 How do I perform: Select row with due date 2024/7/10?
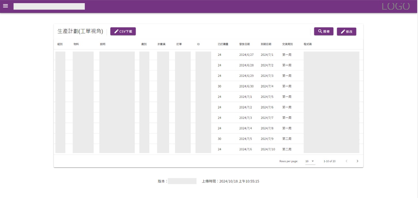click(268, 149)
